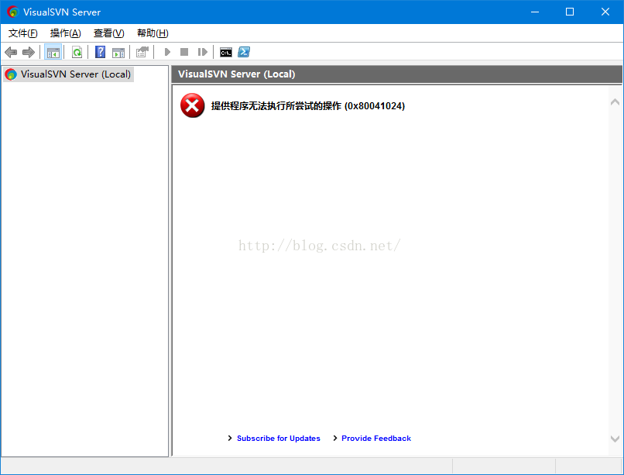This screenshot has height=475, width=624.
Task: Click the scroll down arrow in right pane
Action: click(615, 439)
